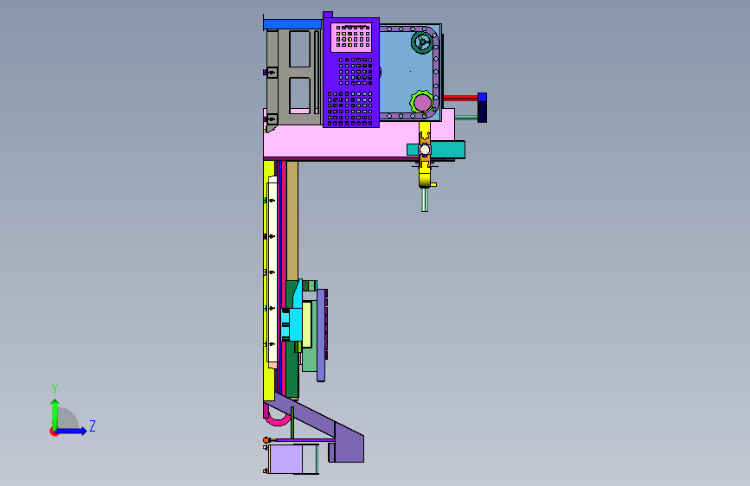
Task: Pick the red cylinder rod on the right side
Action: pos(460,98)
